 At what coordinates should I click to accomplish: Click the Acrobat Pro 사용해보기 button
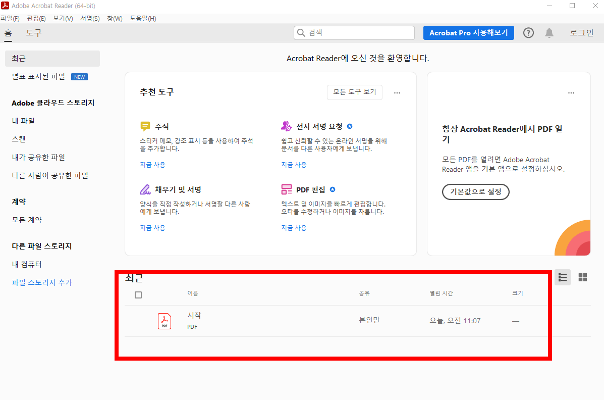[468, 32]
